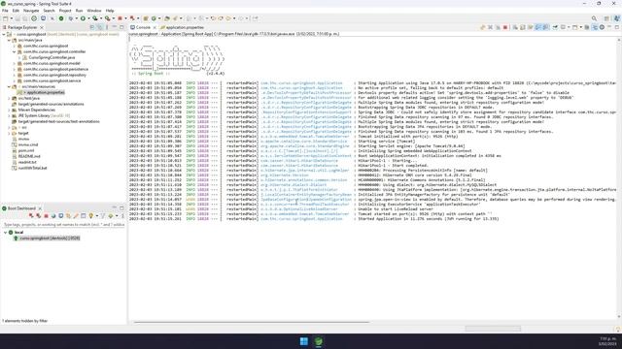Click the Remove Launch gray X in console
Screen dimensions: 622x349
pos(490,27)
